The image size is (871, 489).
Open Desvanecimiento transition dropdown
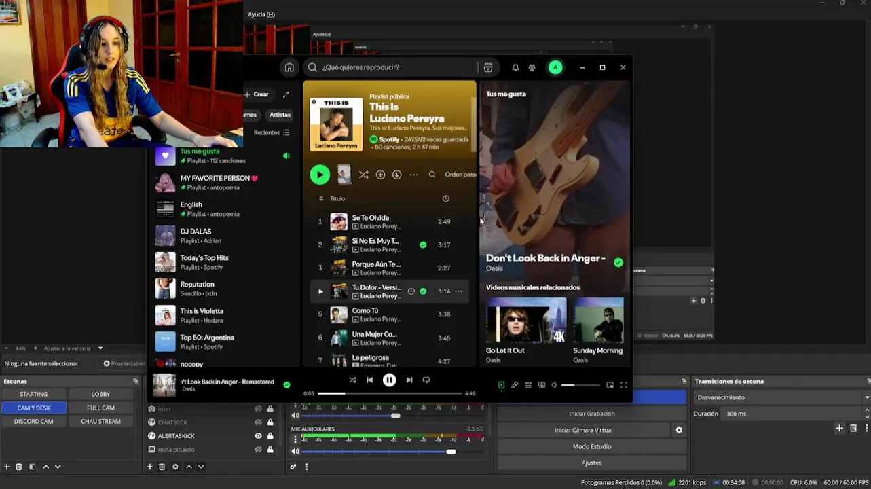(781, 397)
